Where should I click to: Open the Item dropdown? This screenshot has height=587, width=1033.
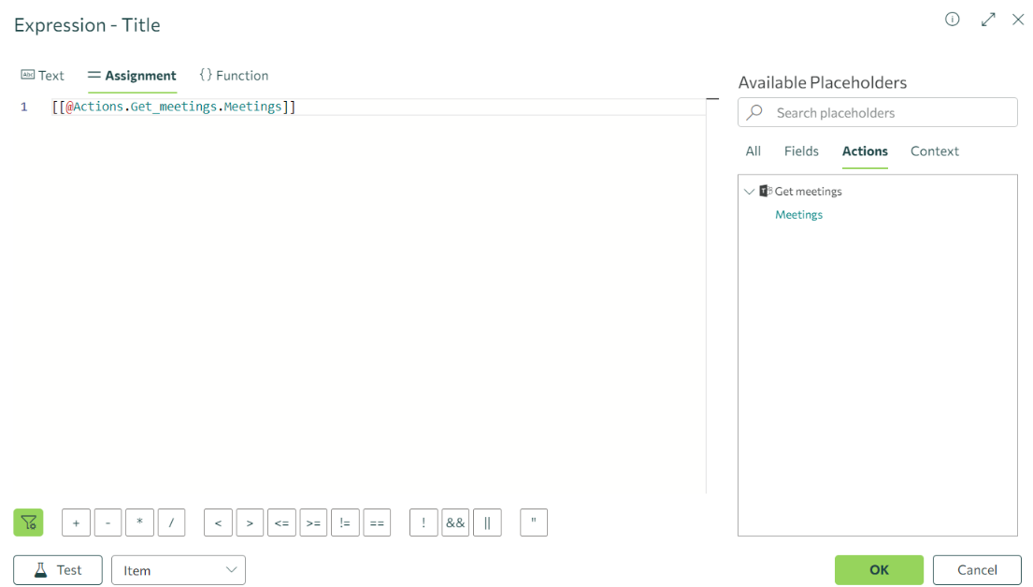pyautogui.click(x=179, y=570)
